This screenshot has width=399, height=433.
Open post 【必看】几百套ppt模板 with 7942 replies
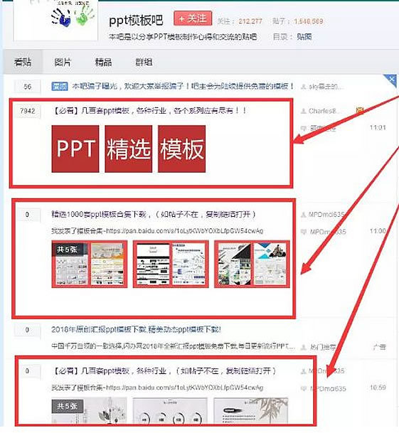[x=149, y=111]
